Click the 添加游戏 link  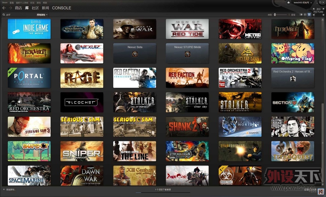tap(11, 189)
